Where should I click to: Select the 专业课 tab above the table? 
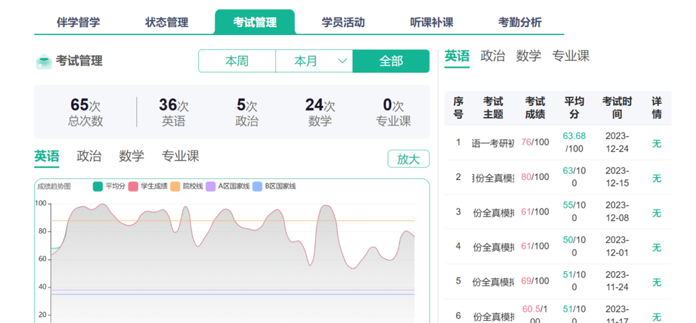point(571,57)
